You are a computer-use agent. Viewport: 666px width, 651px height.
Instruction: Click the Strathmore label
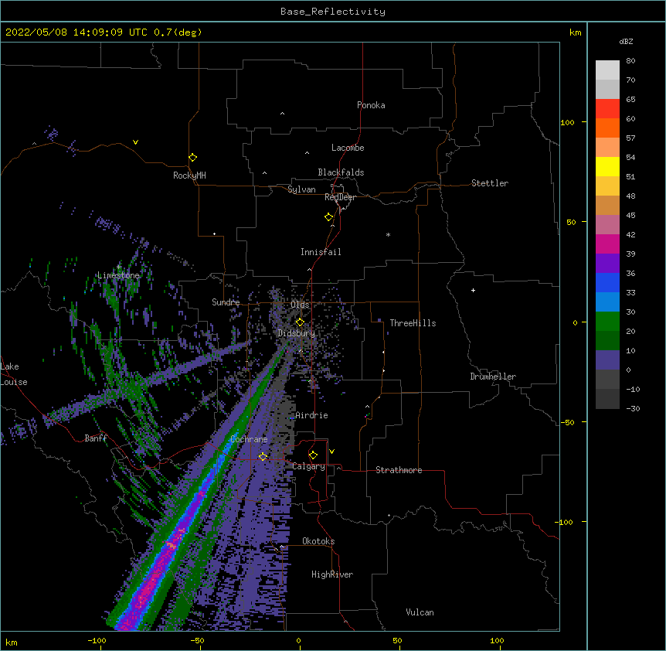[x=399, y=470]
